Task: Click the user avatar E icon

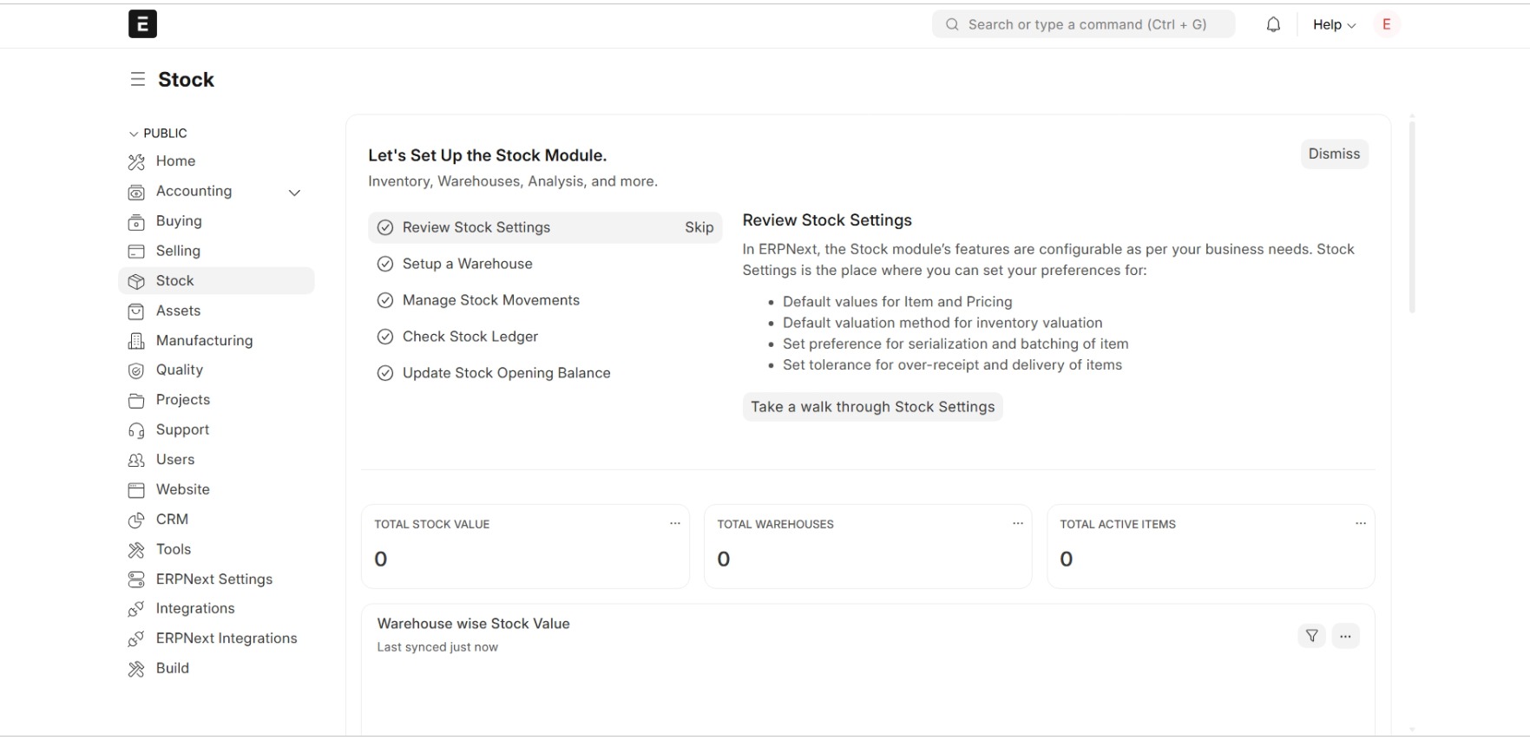Action: pos(1387,24)
